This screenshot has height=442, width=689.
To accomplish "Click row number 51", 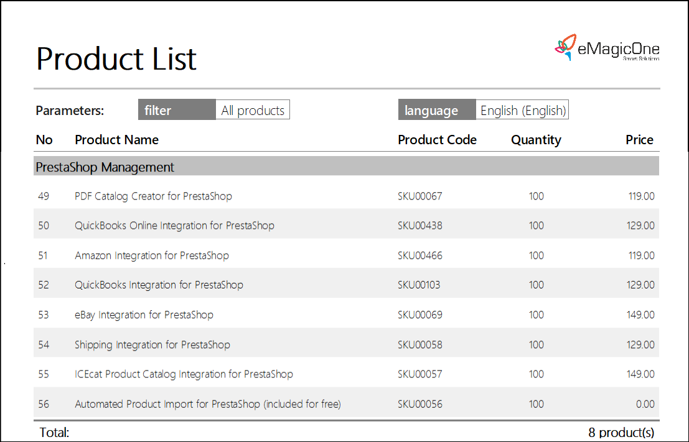I will [x=43, y=256].
